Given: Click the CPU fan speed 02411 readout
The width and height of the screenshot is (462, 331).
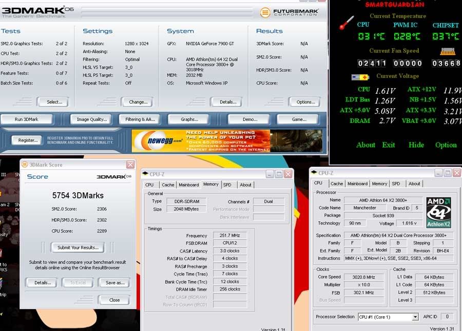Looking at the screenshot, I should point(372,63).
